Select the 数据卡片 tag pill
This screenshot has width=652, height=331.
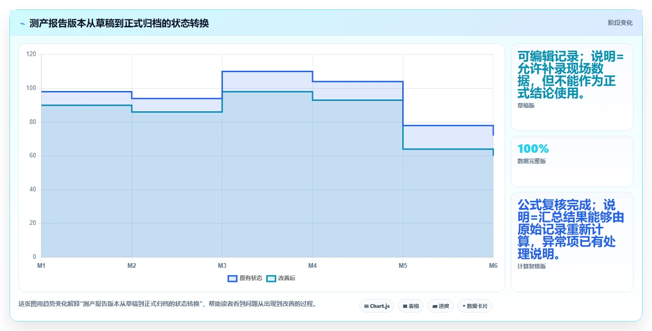(x=475, y=306)
